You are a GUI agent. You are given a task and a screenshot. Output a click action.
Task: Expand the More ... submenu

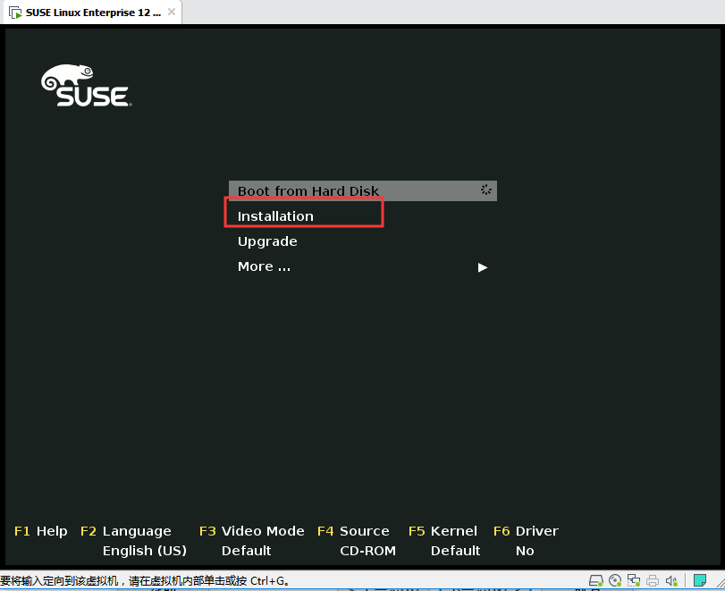263,266
